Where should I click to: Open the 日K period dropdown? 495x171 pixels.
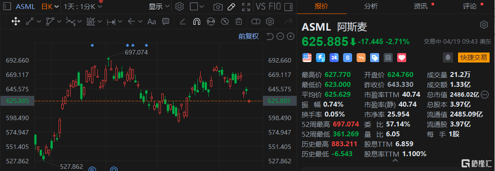[50, 6]
